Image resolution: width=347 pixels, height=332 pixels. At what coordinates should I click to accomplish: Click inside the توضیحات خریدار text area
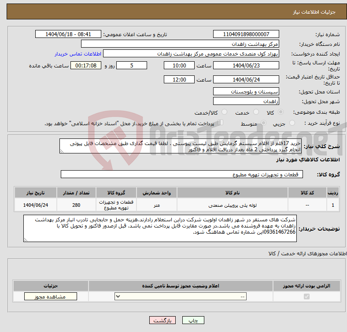tap(160, 228)
